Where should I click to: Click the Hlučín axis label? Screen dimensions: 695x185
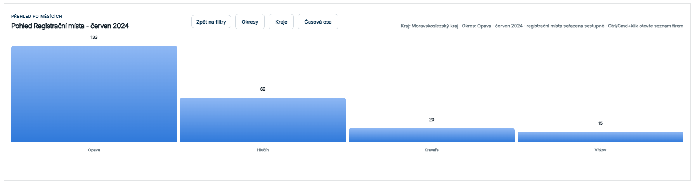(x=263, y=150)
